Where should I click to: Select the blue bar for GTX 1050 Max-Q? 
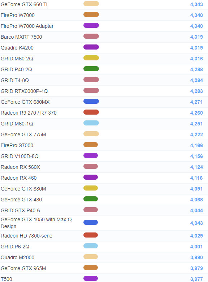click(x=91, y=222)
